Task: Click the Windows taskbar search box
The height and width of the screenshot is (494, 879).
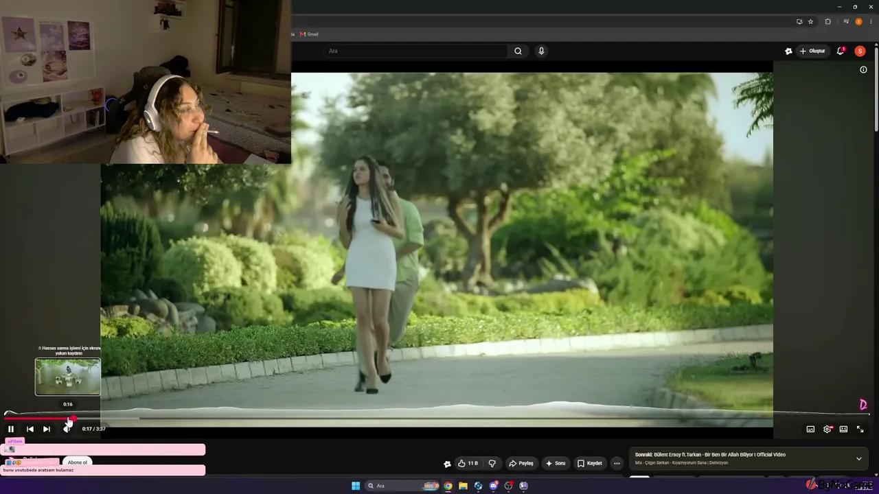Action: [402, 486]
